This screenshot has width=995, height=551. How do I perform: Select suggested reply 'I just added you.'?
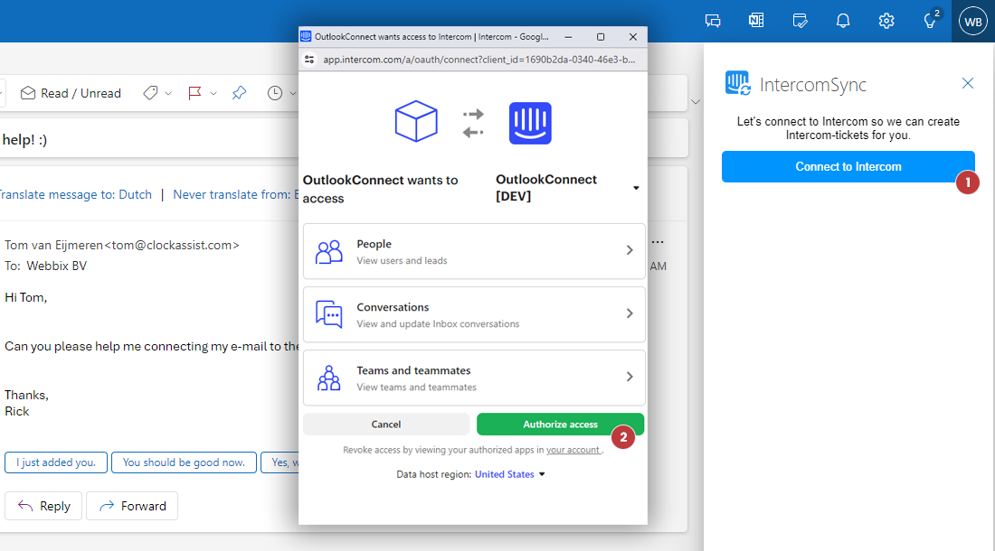56,462
